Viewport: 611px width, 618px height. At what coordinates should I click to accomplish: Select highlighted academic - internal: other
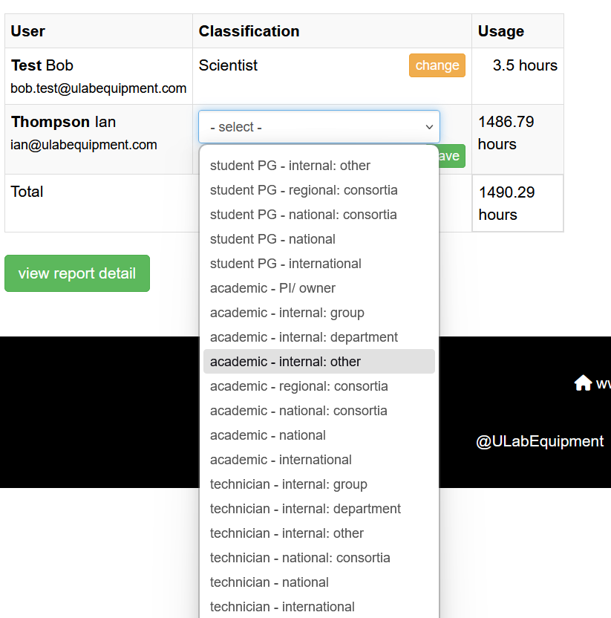pos(319,362)
